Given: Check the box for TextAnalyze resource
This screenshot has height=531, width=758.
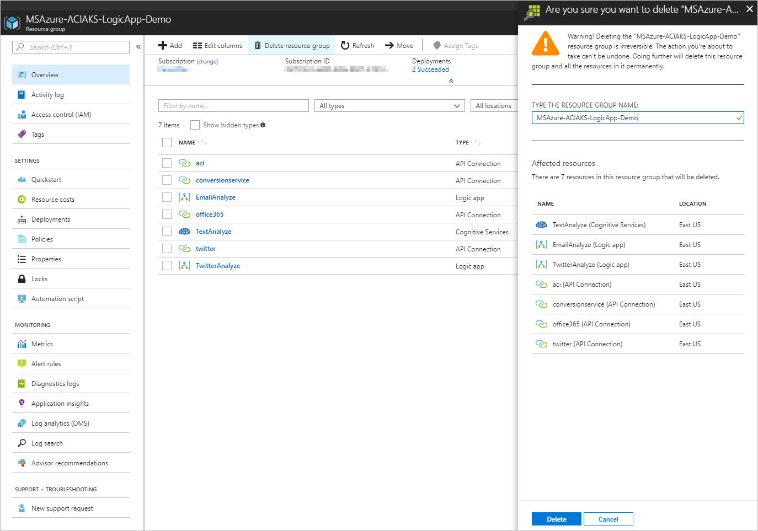Looking at the screenshot, I should [x=167, y=232].
